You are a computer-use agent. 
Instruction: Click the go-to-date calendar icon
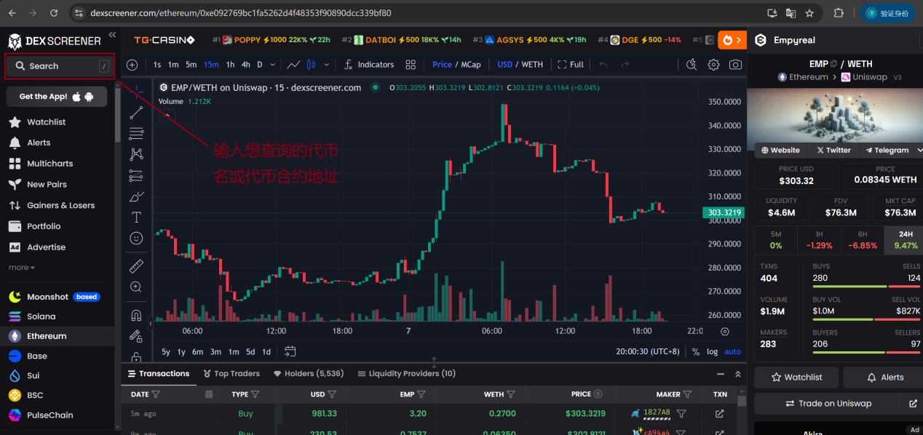point(290,351)
